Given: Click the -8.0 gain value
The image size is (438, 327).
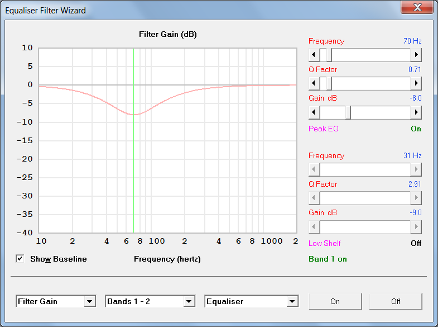Looking at the screenshot, I should click(x=415, y=98).
